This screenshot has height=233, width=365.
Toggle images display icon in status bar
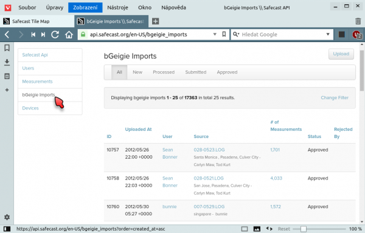[257, 229]
